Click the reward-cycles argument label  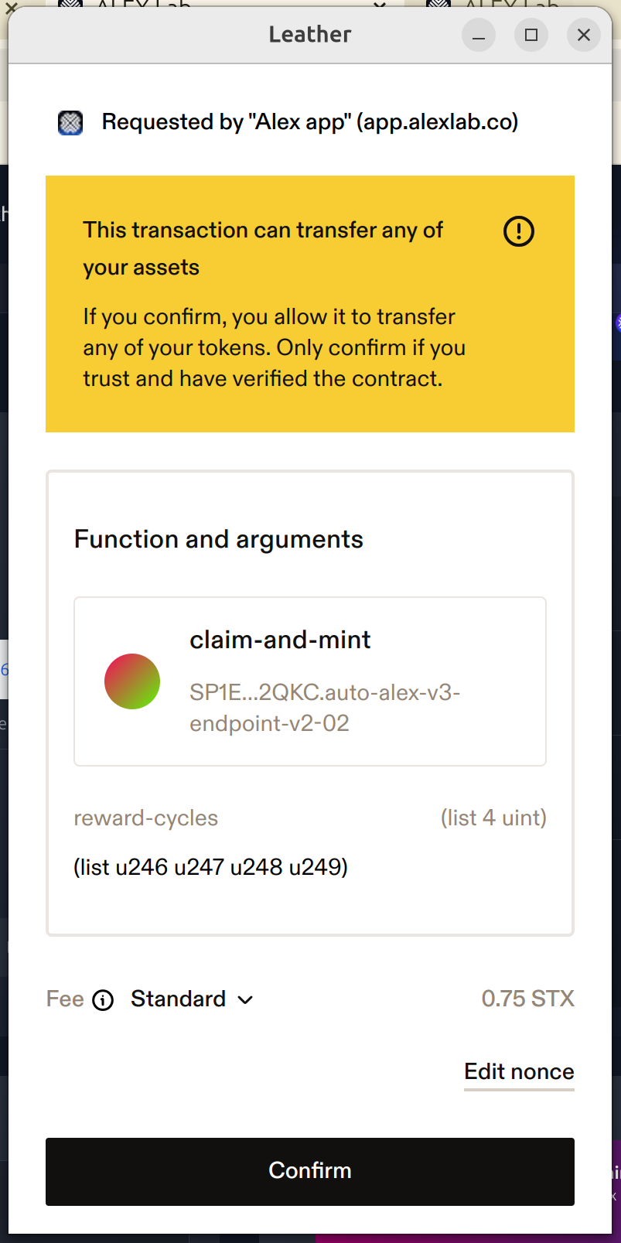tap(146, 818)
